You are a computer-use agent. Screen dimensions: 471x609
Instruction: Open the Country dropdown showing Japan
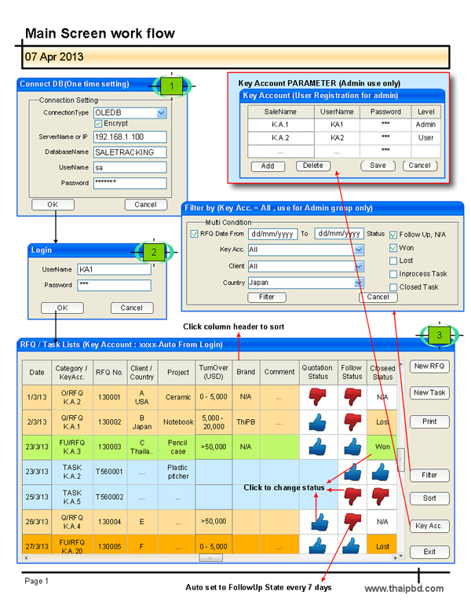click(359, 283)
